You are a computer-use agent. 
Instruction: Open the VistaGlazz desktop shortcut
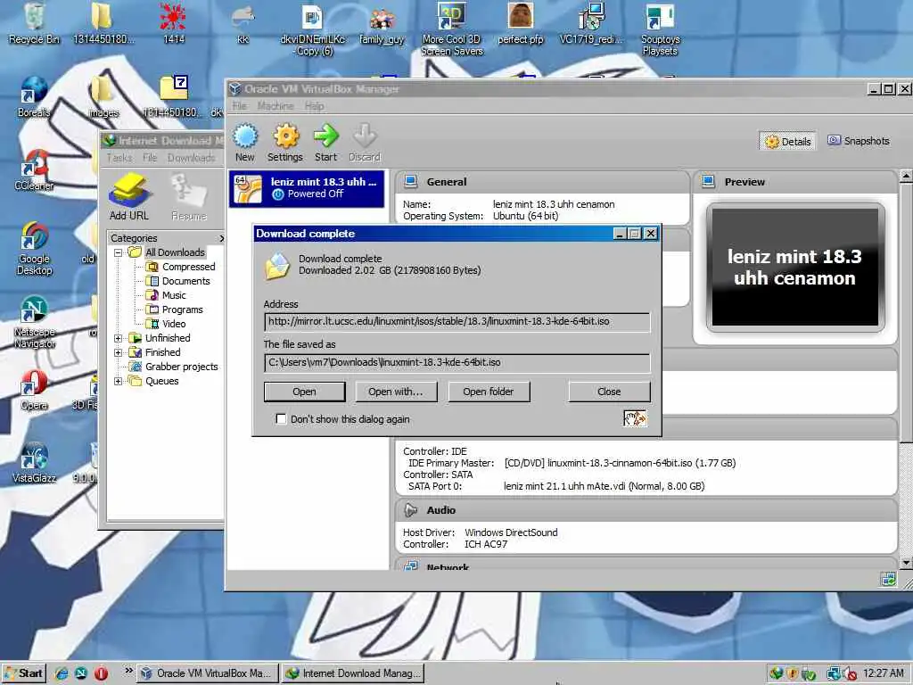point(35,463)
